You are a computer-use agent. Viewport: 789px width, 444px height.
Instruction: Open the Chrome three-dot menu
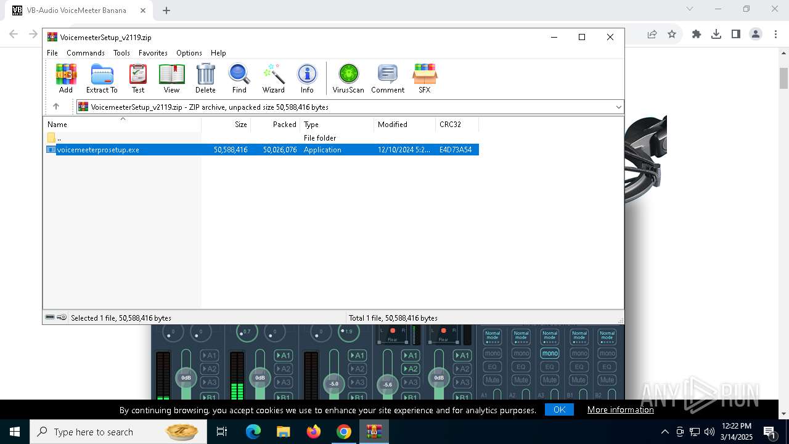click(x=775, y=35)
